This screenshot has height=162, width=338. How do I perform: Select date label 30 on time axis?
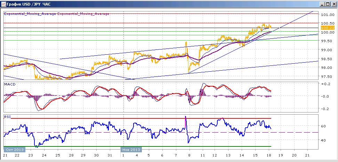click(x=96, y=155)
